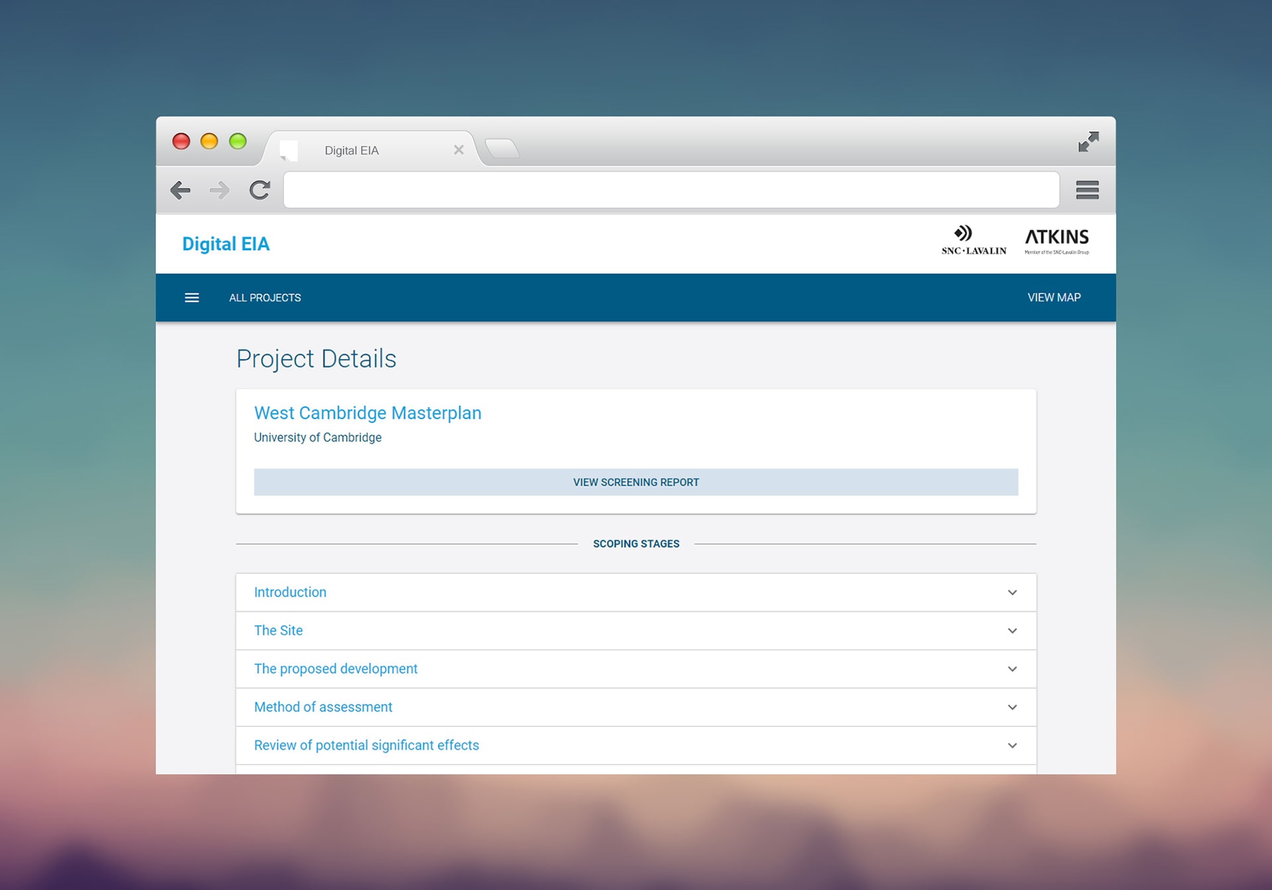Click the Atkins logo
Screen dimensions: 1272x890
pos(1057,241)
